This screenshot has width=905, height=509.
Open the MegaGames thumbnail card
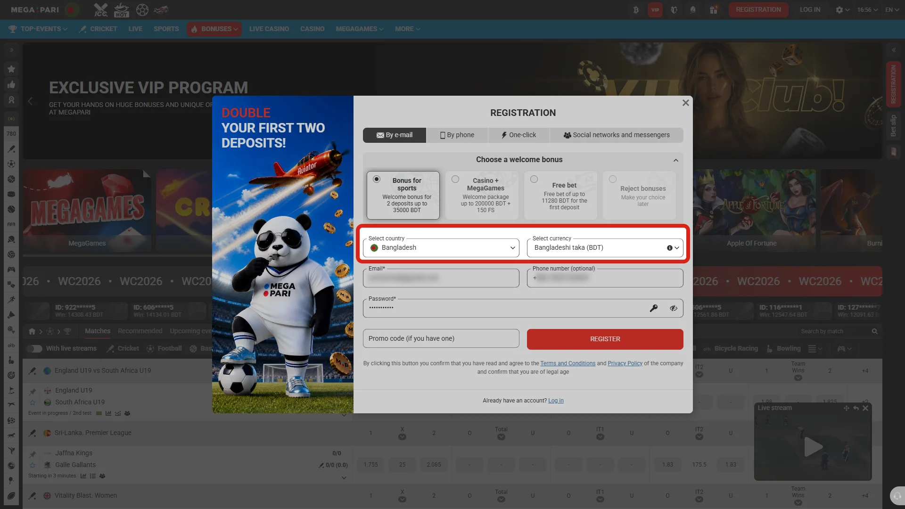click(87, 210)
